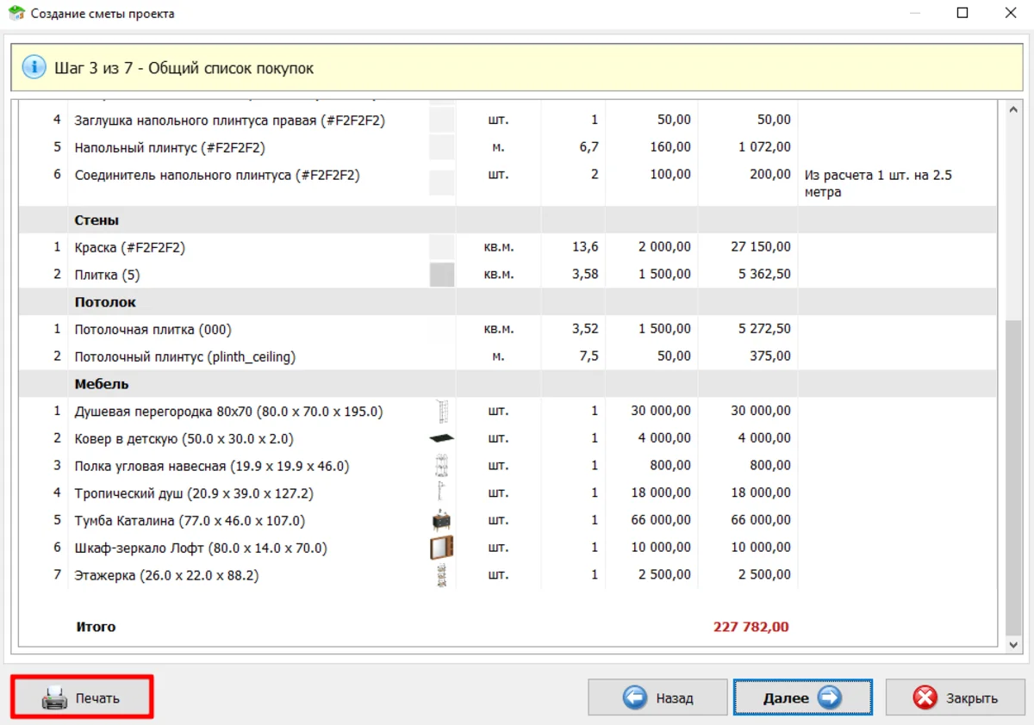The width and height of the screenshot is (1034, 725).
Task: Select the Душевая перегородка thumbnail icon
Action: (442, 411)
